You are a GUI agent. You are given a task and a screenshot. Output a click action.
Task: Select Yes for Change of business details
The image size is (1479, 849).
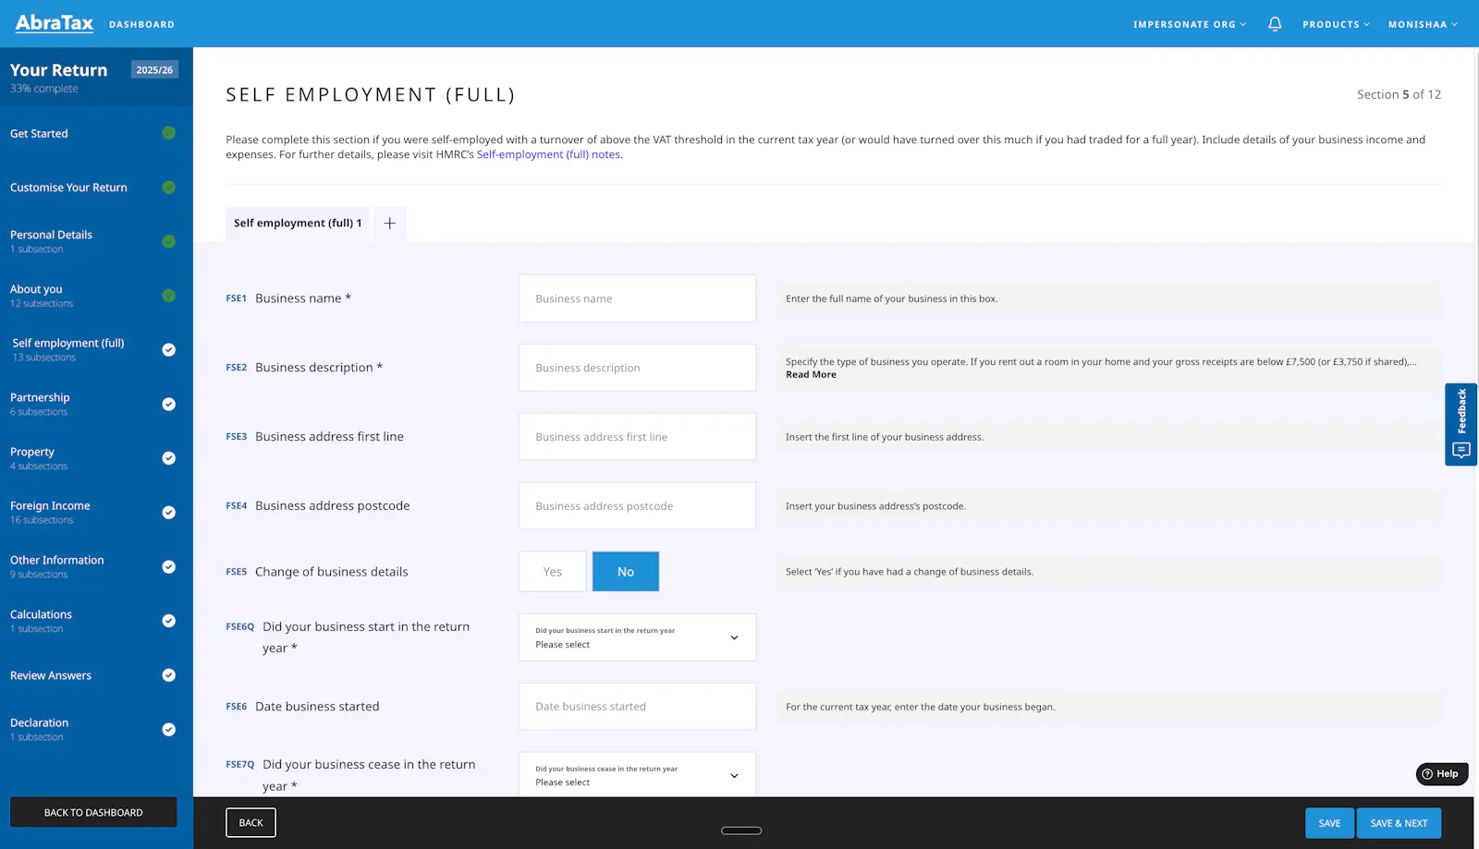click(x=552, y=572)
